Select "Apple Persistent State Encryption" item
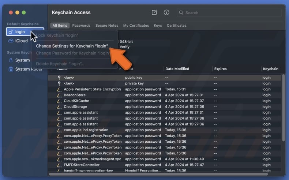 [164, 89]
